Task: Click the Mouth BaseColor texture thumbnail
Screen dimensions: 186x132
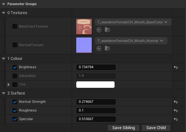Action: [84, 27]
